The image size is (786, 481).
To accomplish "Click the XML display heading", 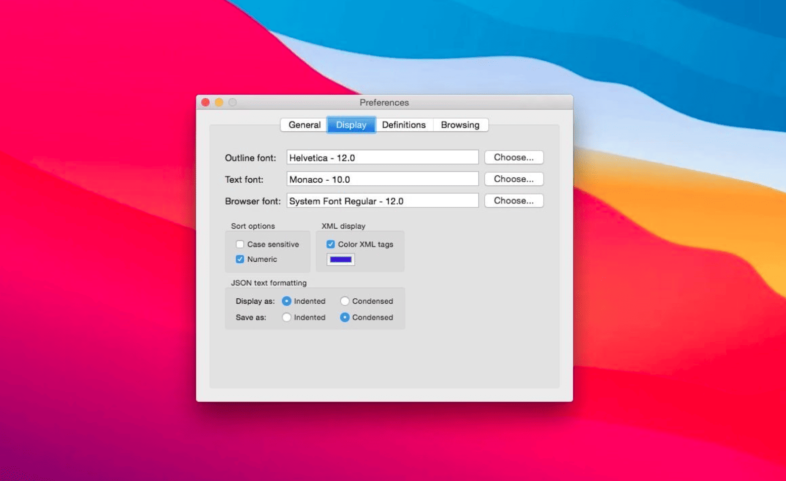I will (343, 226).
